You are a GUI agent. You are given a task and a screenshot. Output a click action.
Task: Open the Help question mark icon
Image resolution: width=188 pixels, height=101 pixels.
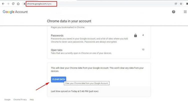[173, 12]
